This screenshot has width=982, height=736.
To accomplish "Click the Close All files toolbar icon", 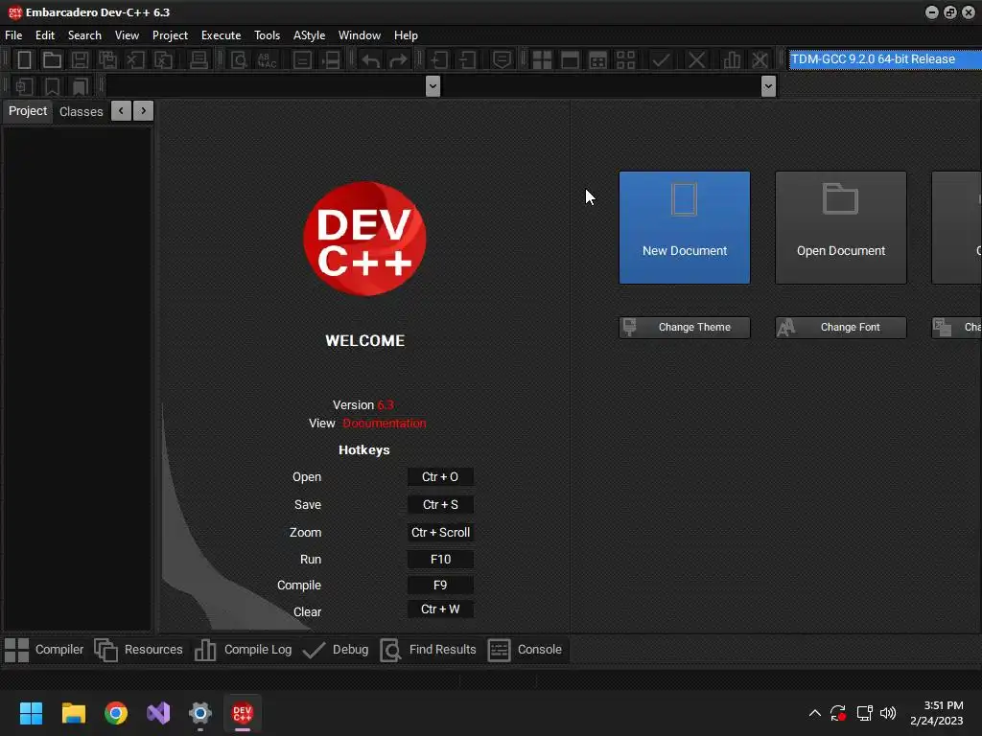I will (x=163, y=60).
